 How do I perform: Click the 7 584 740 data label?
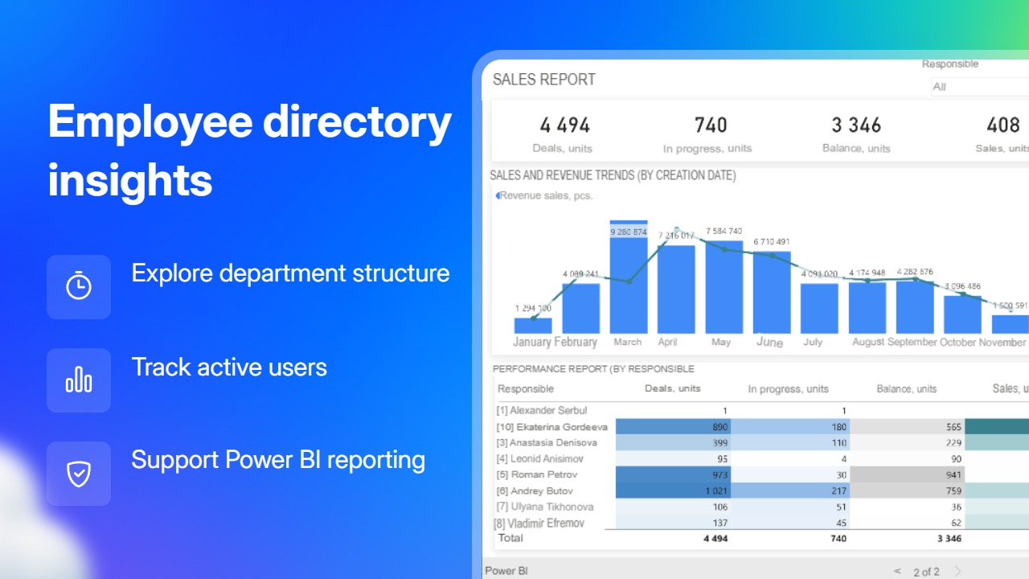coord(724,232)
